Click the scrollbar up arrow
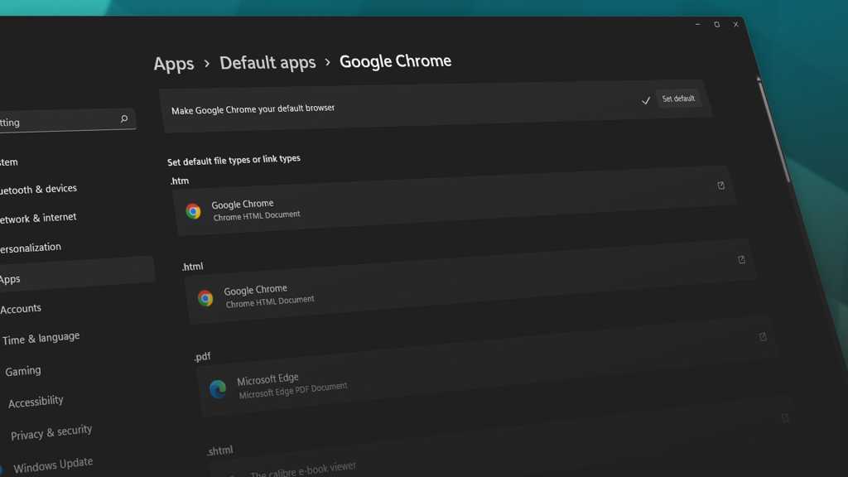 point(759,79)
